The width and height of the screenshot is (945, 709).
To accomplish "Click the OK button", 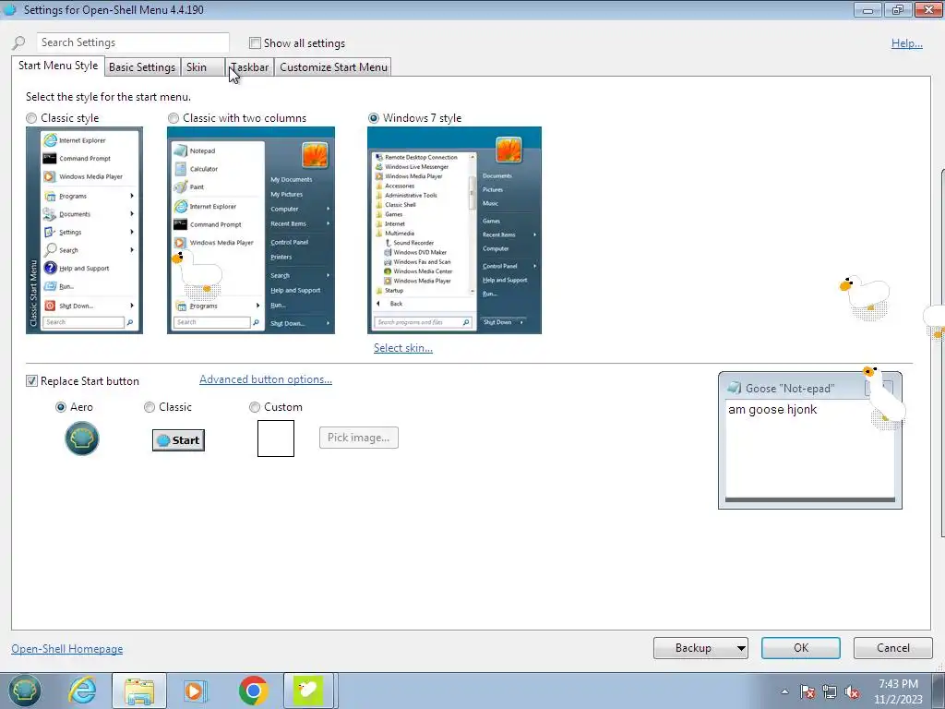I will coord(800,648).
